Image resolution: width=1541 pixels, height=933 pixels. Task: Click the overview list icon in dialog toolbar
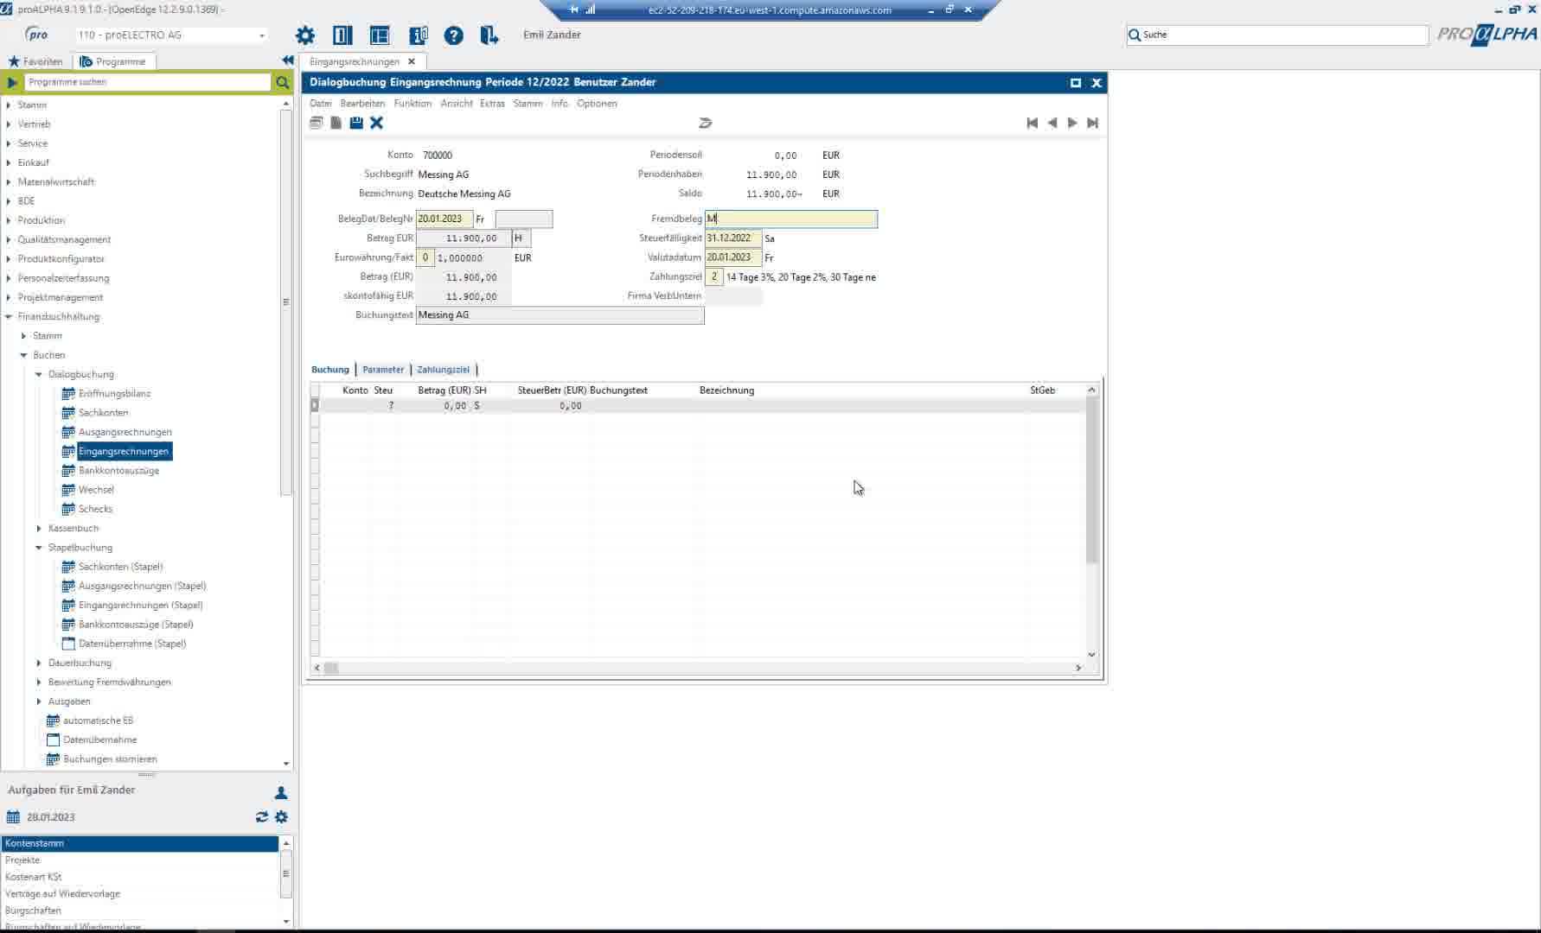click(317, 123)
